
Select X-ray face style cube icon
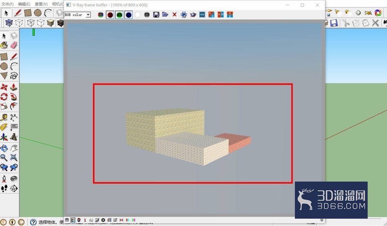[9, 23]
